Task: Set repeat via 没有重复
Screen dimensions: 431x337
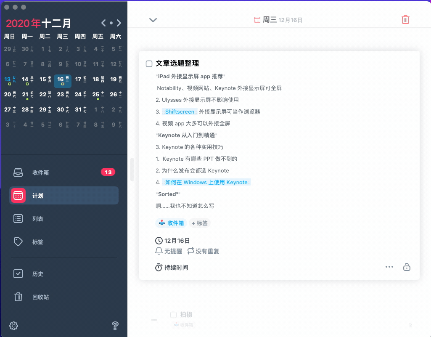Action: coord(207,251)
